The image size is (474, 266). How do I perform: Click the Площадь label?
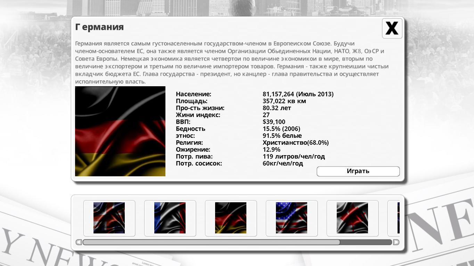pos(191,101)
